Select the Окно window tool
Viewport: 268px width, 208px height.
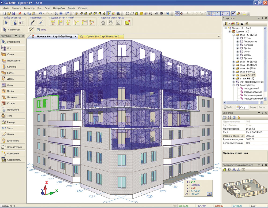tap(13, 85)
